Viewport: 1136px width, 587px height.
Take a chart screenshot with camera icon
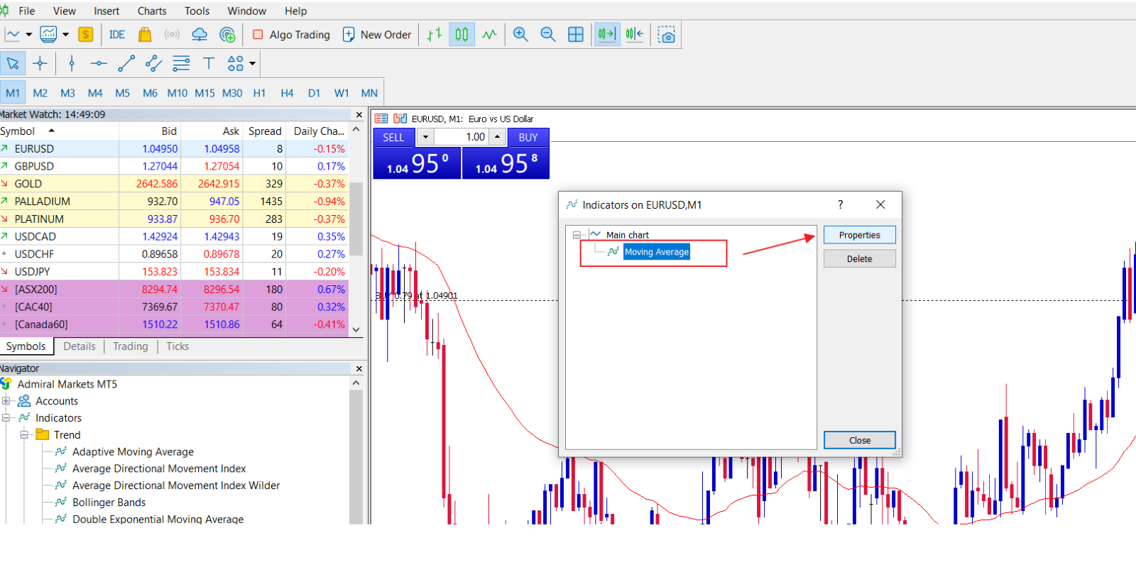click(667, 35)
